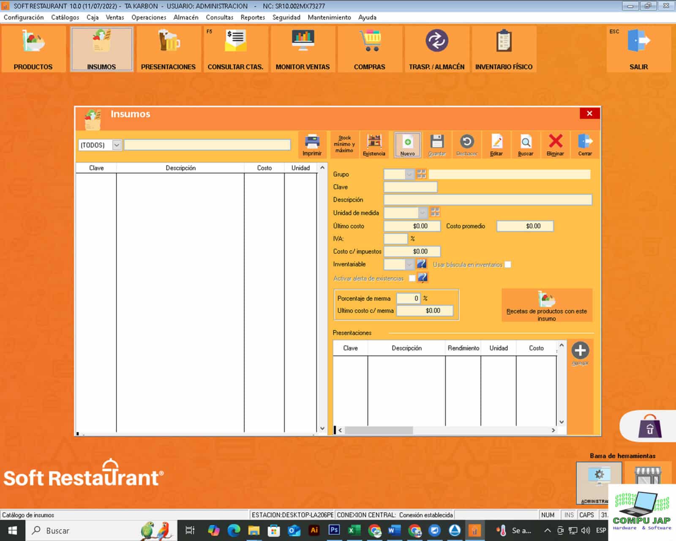Click the taskbar Buscar search box
Image resolution: width=676 pixels, height=541 pixels.
point(101,530)
